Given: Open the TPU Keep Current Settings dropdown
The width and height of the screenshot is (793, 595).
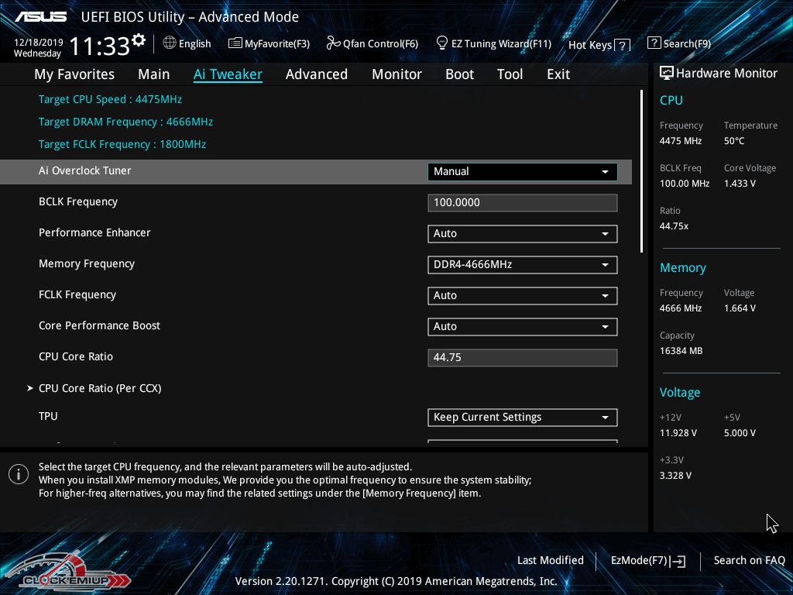Looking at the screenshot, I should point(522,418).
